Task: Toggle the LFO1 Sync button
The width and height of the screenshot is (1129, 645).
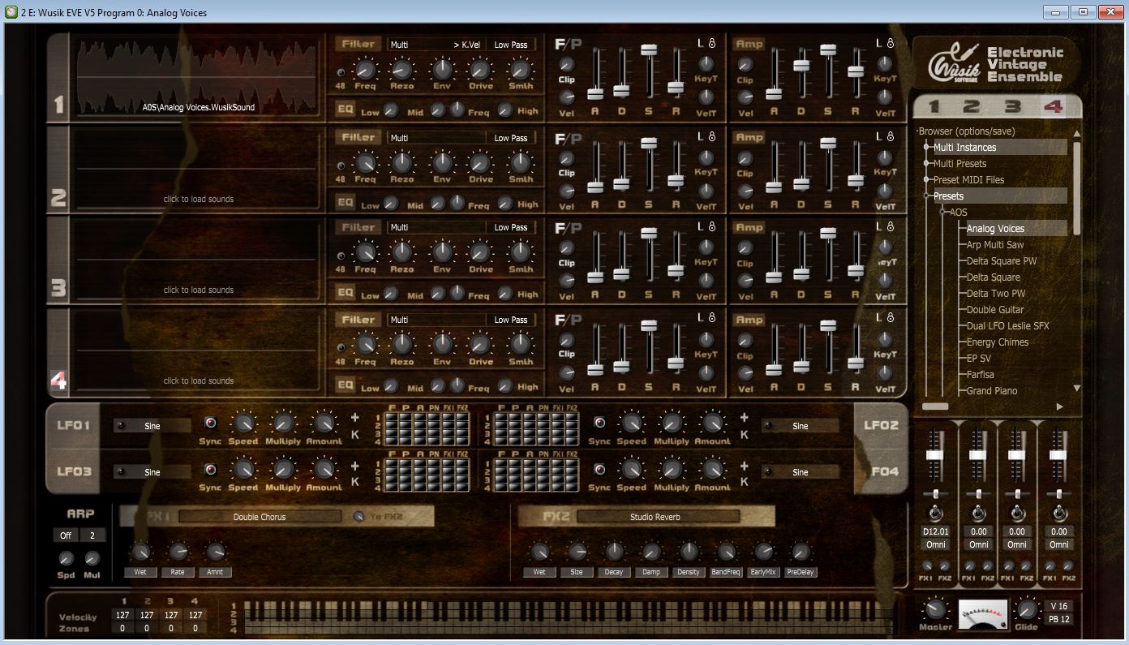Action: (x=211, y=423)
